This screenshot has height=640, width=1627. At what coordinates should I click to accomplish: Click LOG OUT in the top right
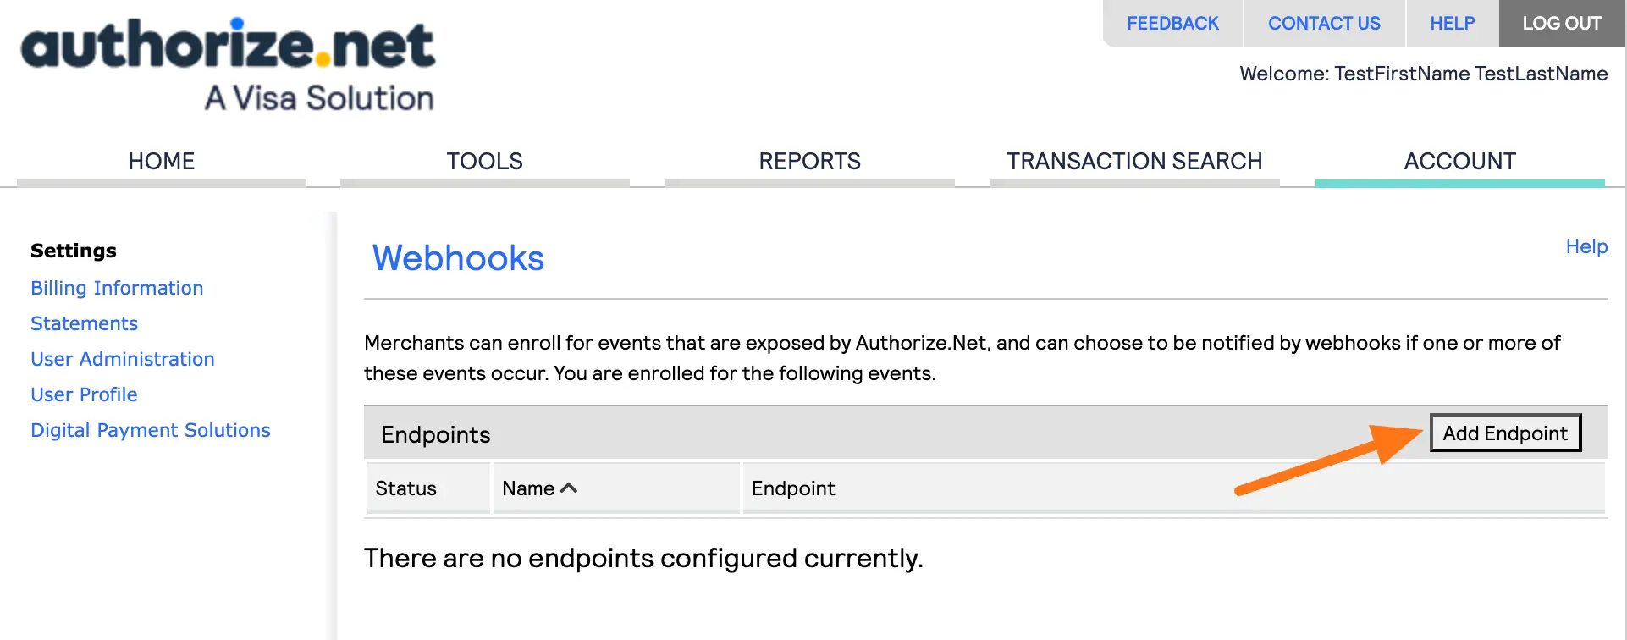pyautogui.click(x=1561, y=23)
